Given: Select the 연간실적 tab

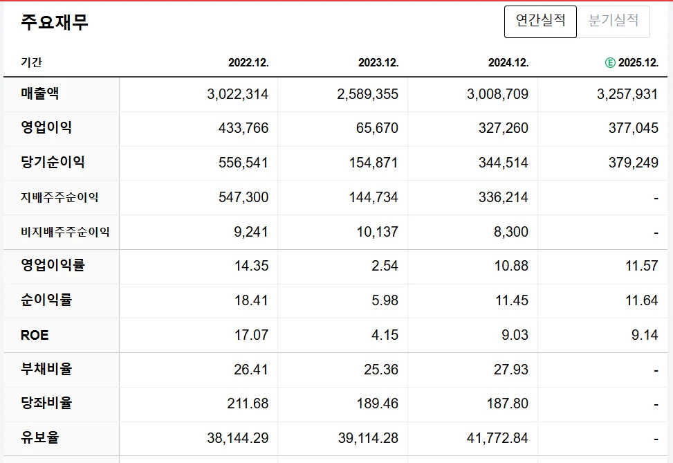Looking at the screenshot, I should [x=540, y=21].
